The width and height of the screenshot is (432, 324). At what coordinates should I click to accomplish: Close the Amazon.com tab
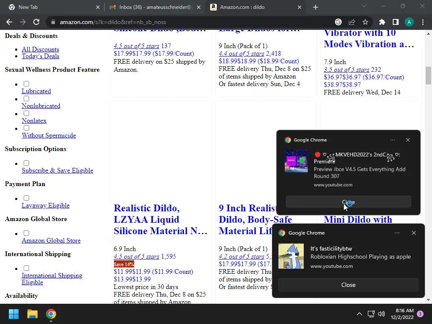(300, 7)
